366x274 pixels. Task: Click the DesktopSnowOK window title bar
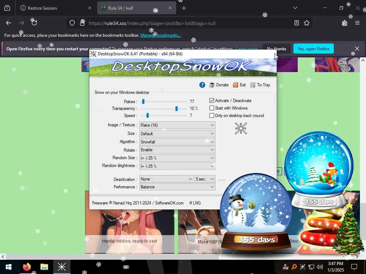183,54
